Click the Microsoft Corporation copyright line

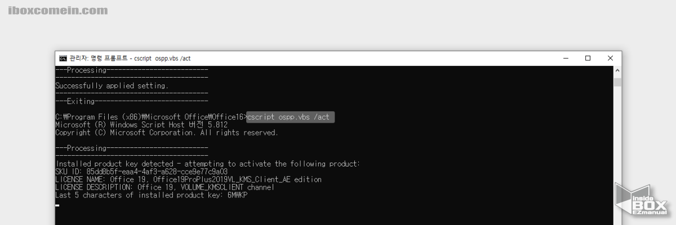(167, 133)
